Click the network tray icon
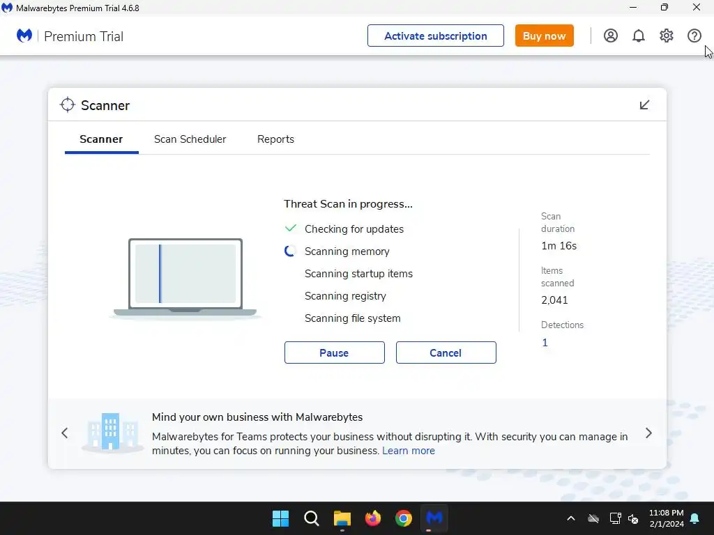 [615, 518]
